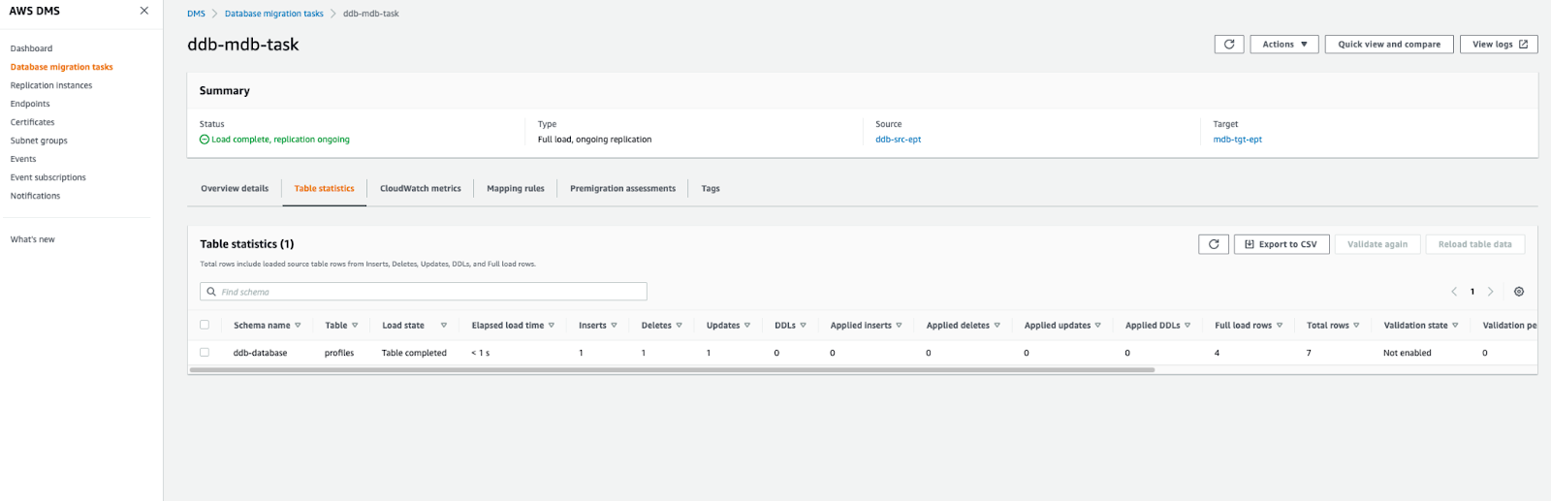Open Endpoints in sidebar
Image resolution: width=1551 pixels, height=501 pixels.
[x=30, y=104]
